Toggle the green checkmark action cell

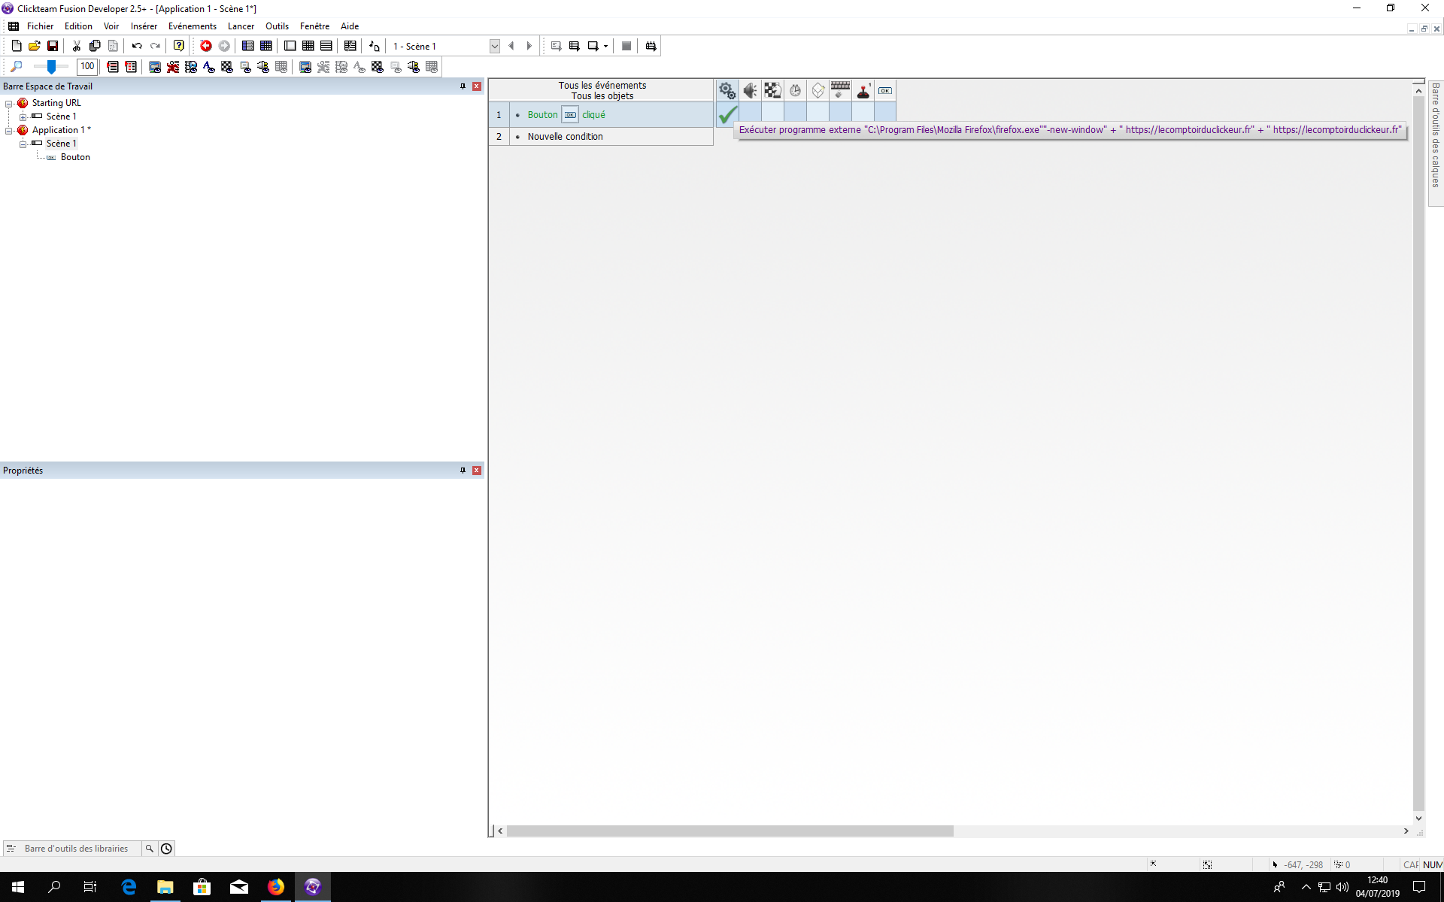pyautogui.click(x=727, y=115)
